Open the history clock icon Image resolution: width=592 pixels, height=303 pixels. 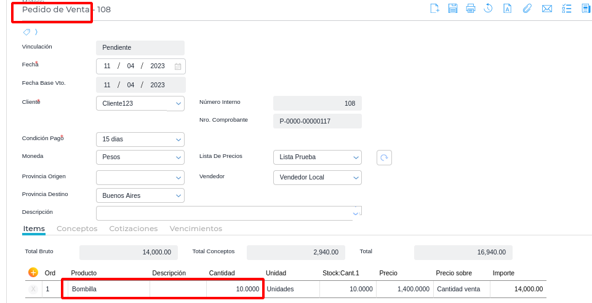click(x=488, y=9)
